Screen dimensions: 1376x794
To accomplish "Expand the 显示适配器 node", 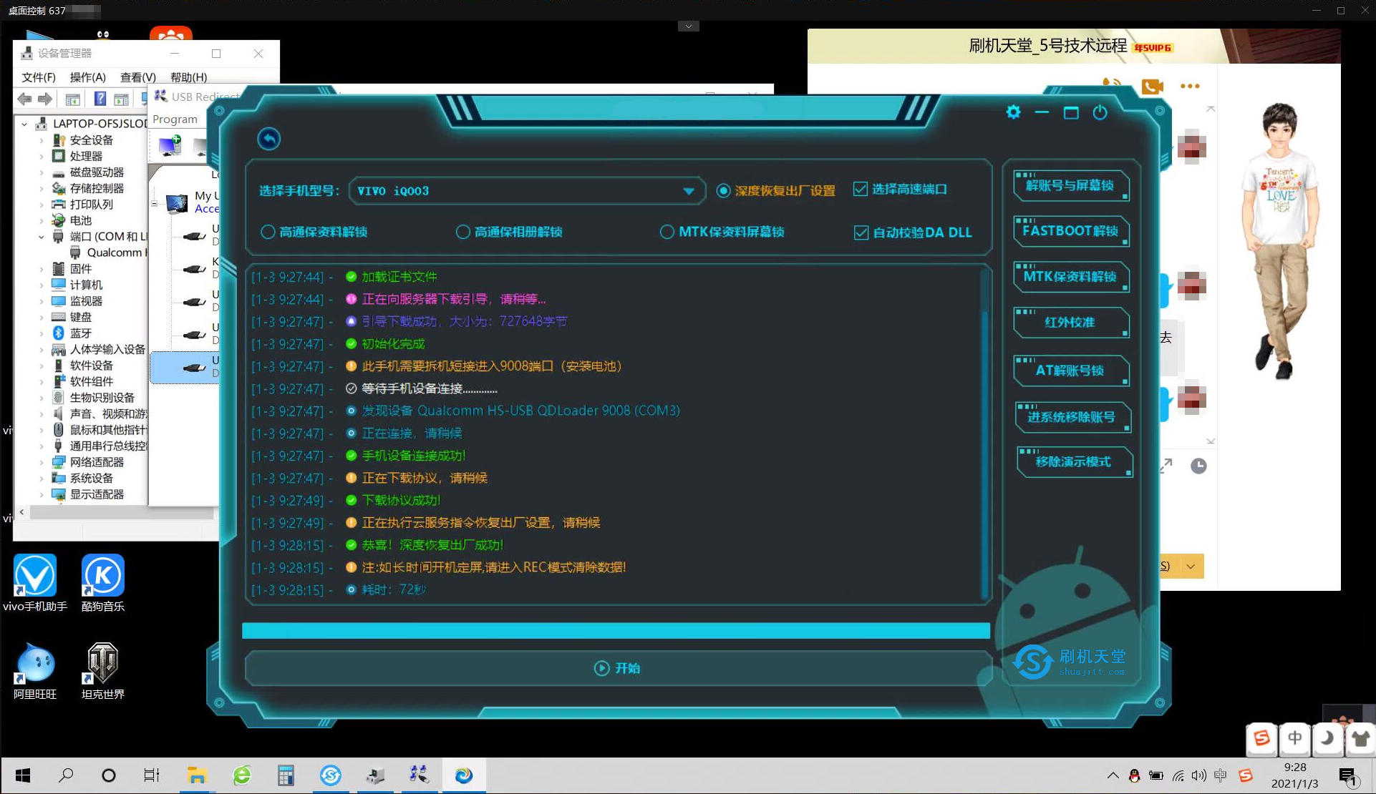I will [41, 494].
